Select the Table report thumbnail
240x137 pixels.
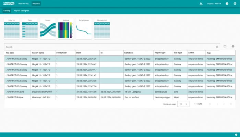pyautogui.click(x=30, y=29)
